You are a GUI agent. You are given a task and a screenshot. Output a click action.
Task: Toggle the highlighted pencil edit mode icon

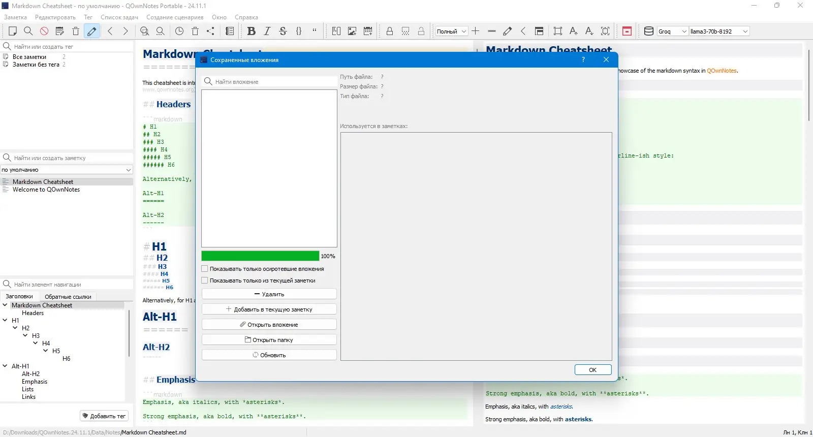click(92, 31)
